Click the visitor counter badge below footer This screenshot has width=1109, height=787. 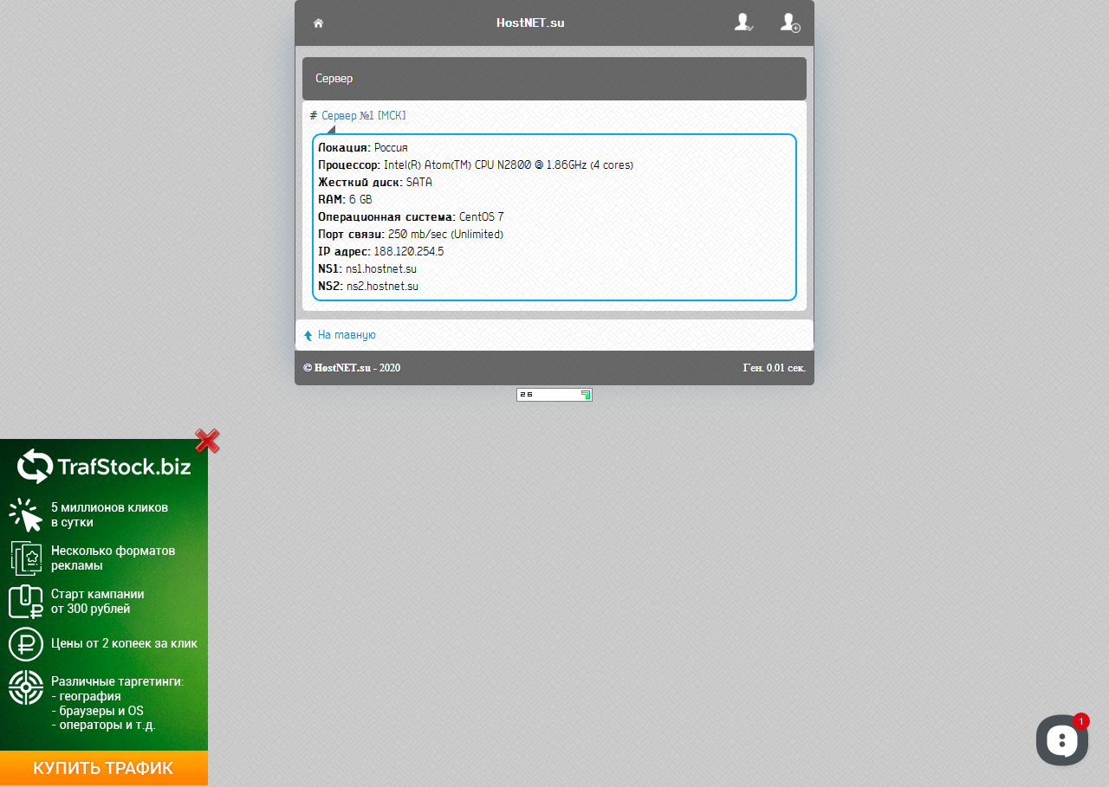(x=554, y=395)
